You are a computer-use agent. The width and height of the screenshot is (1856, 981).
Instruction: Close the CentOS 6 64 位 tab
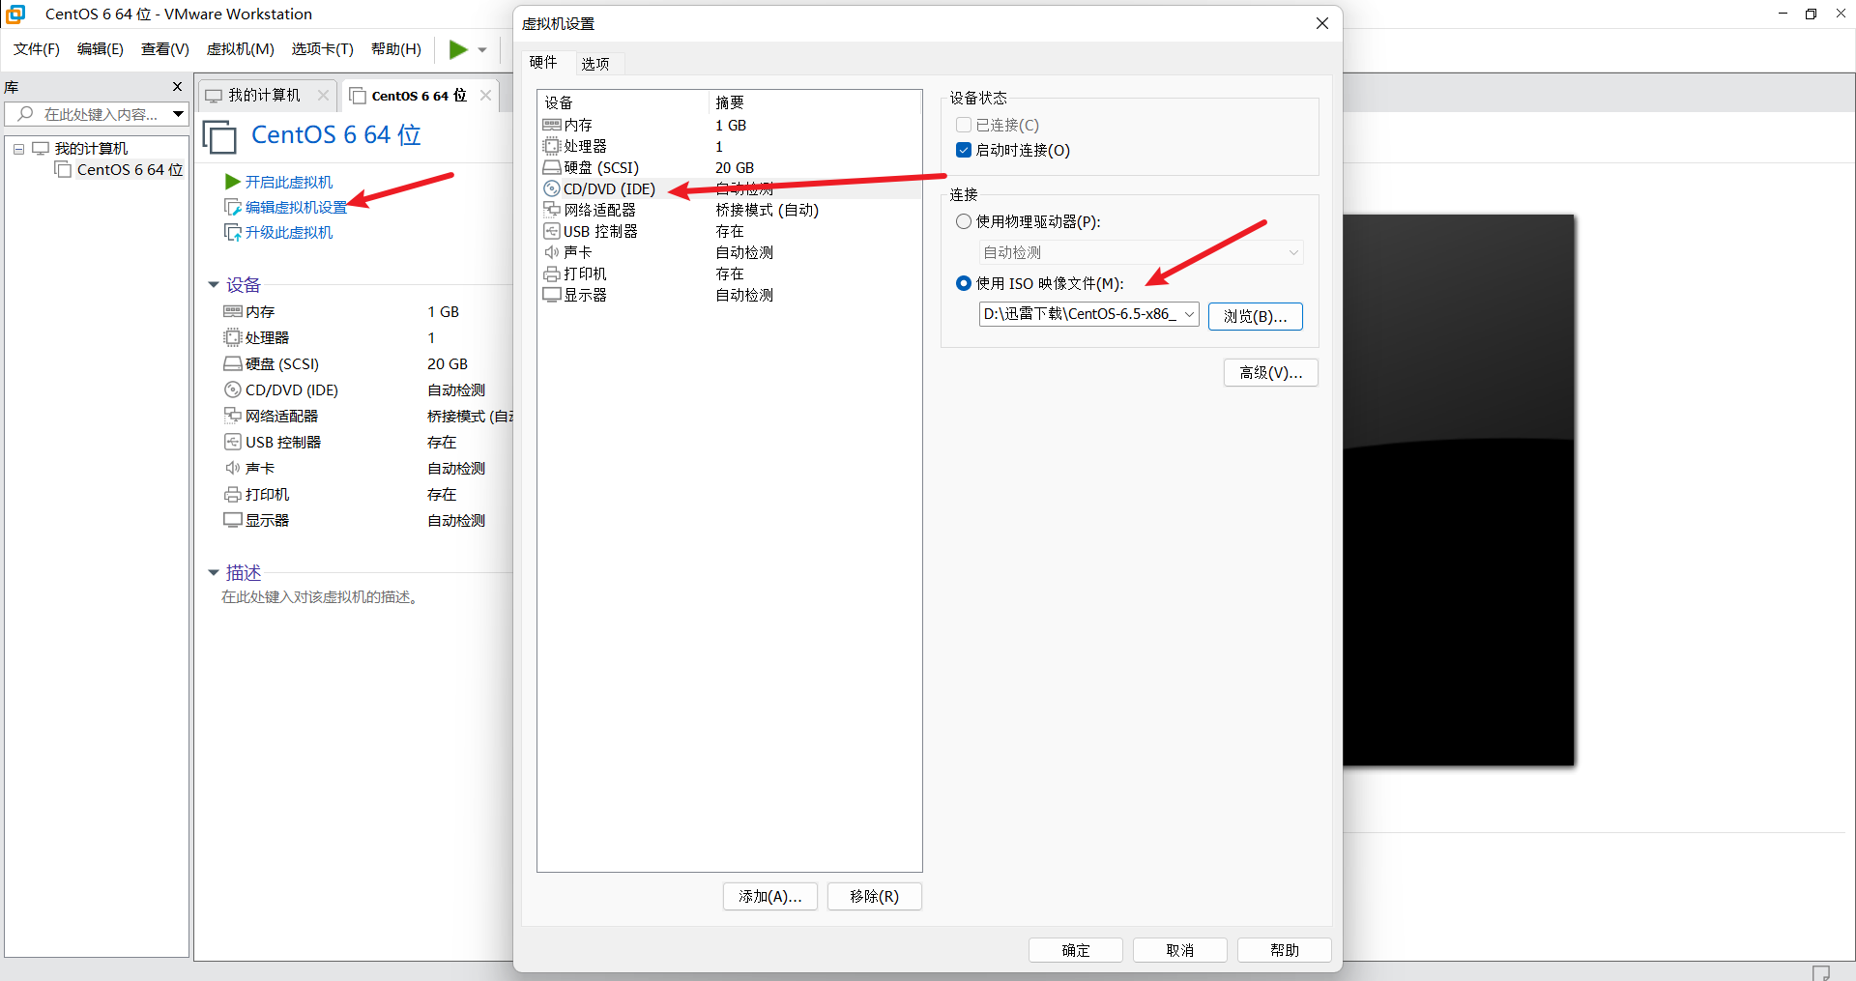[485, 95]
